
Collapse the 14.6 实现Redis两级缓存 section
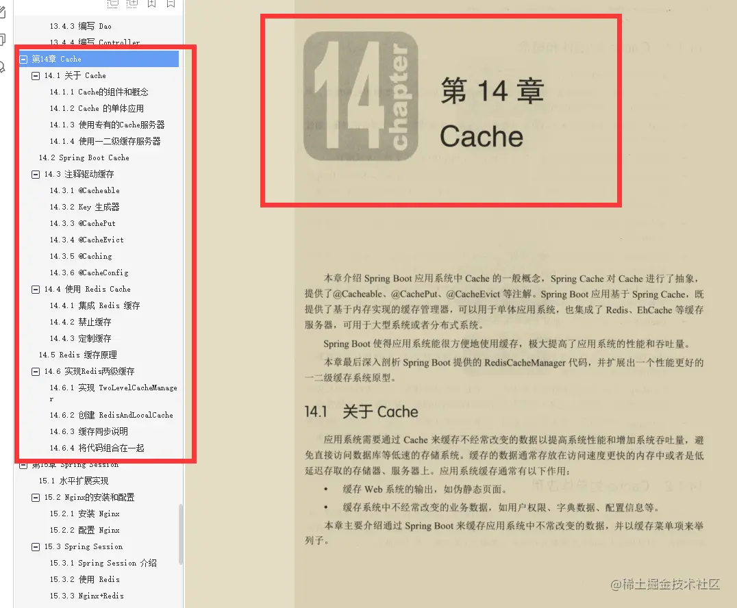click(35, 371)
